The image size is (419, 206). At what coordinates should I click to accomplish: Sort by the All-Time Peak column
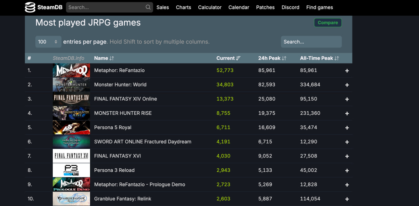(x=319, y=58)
